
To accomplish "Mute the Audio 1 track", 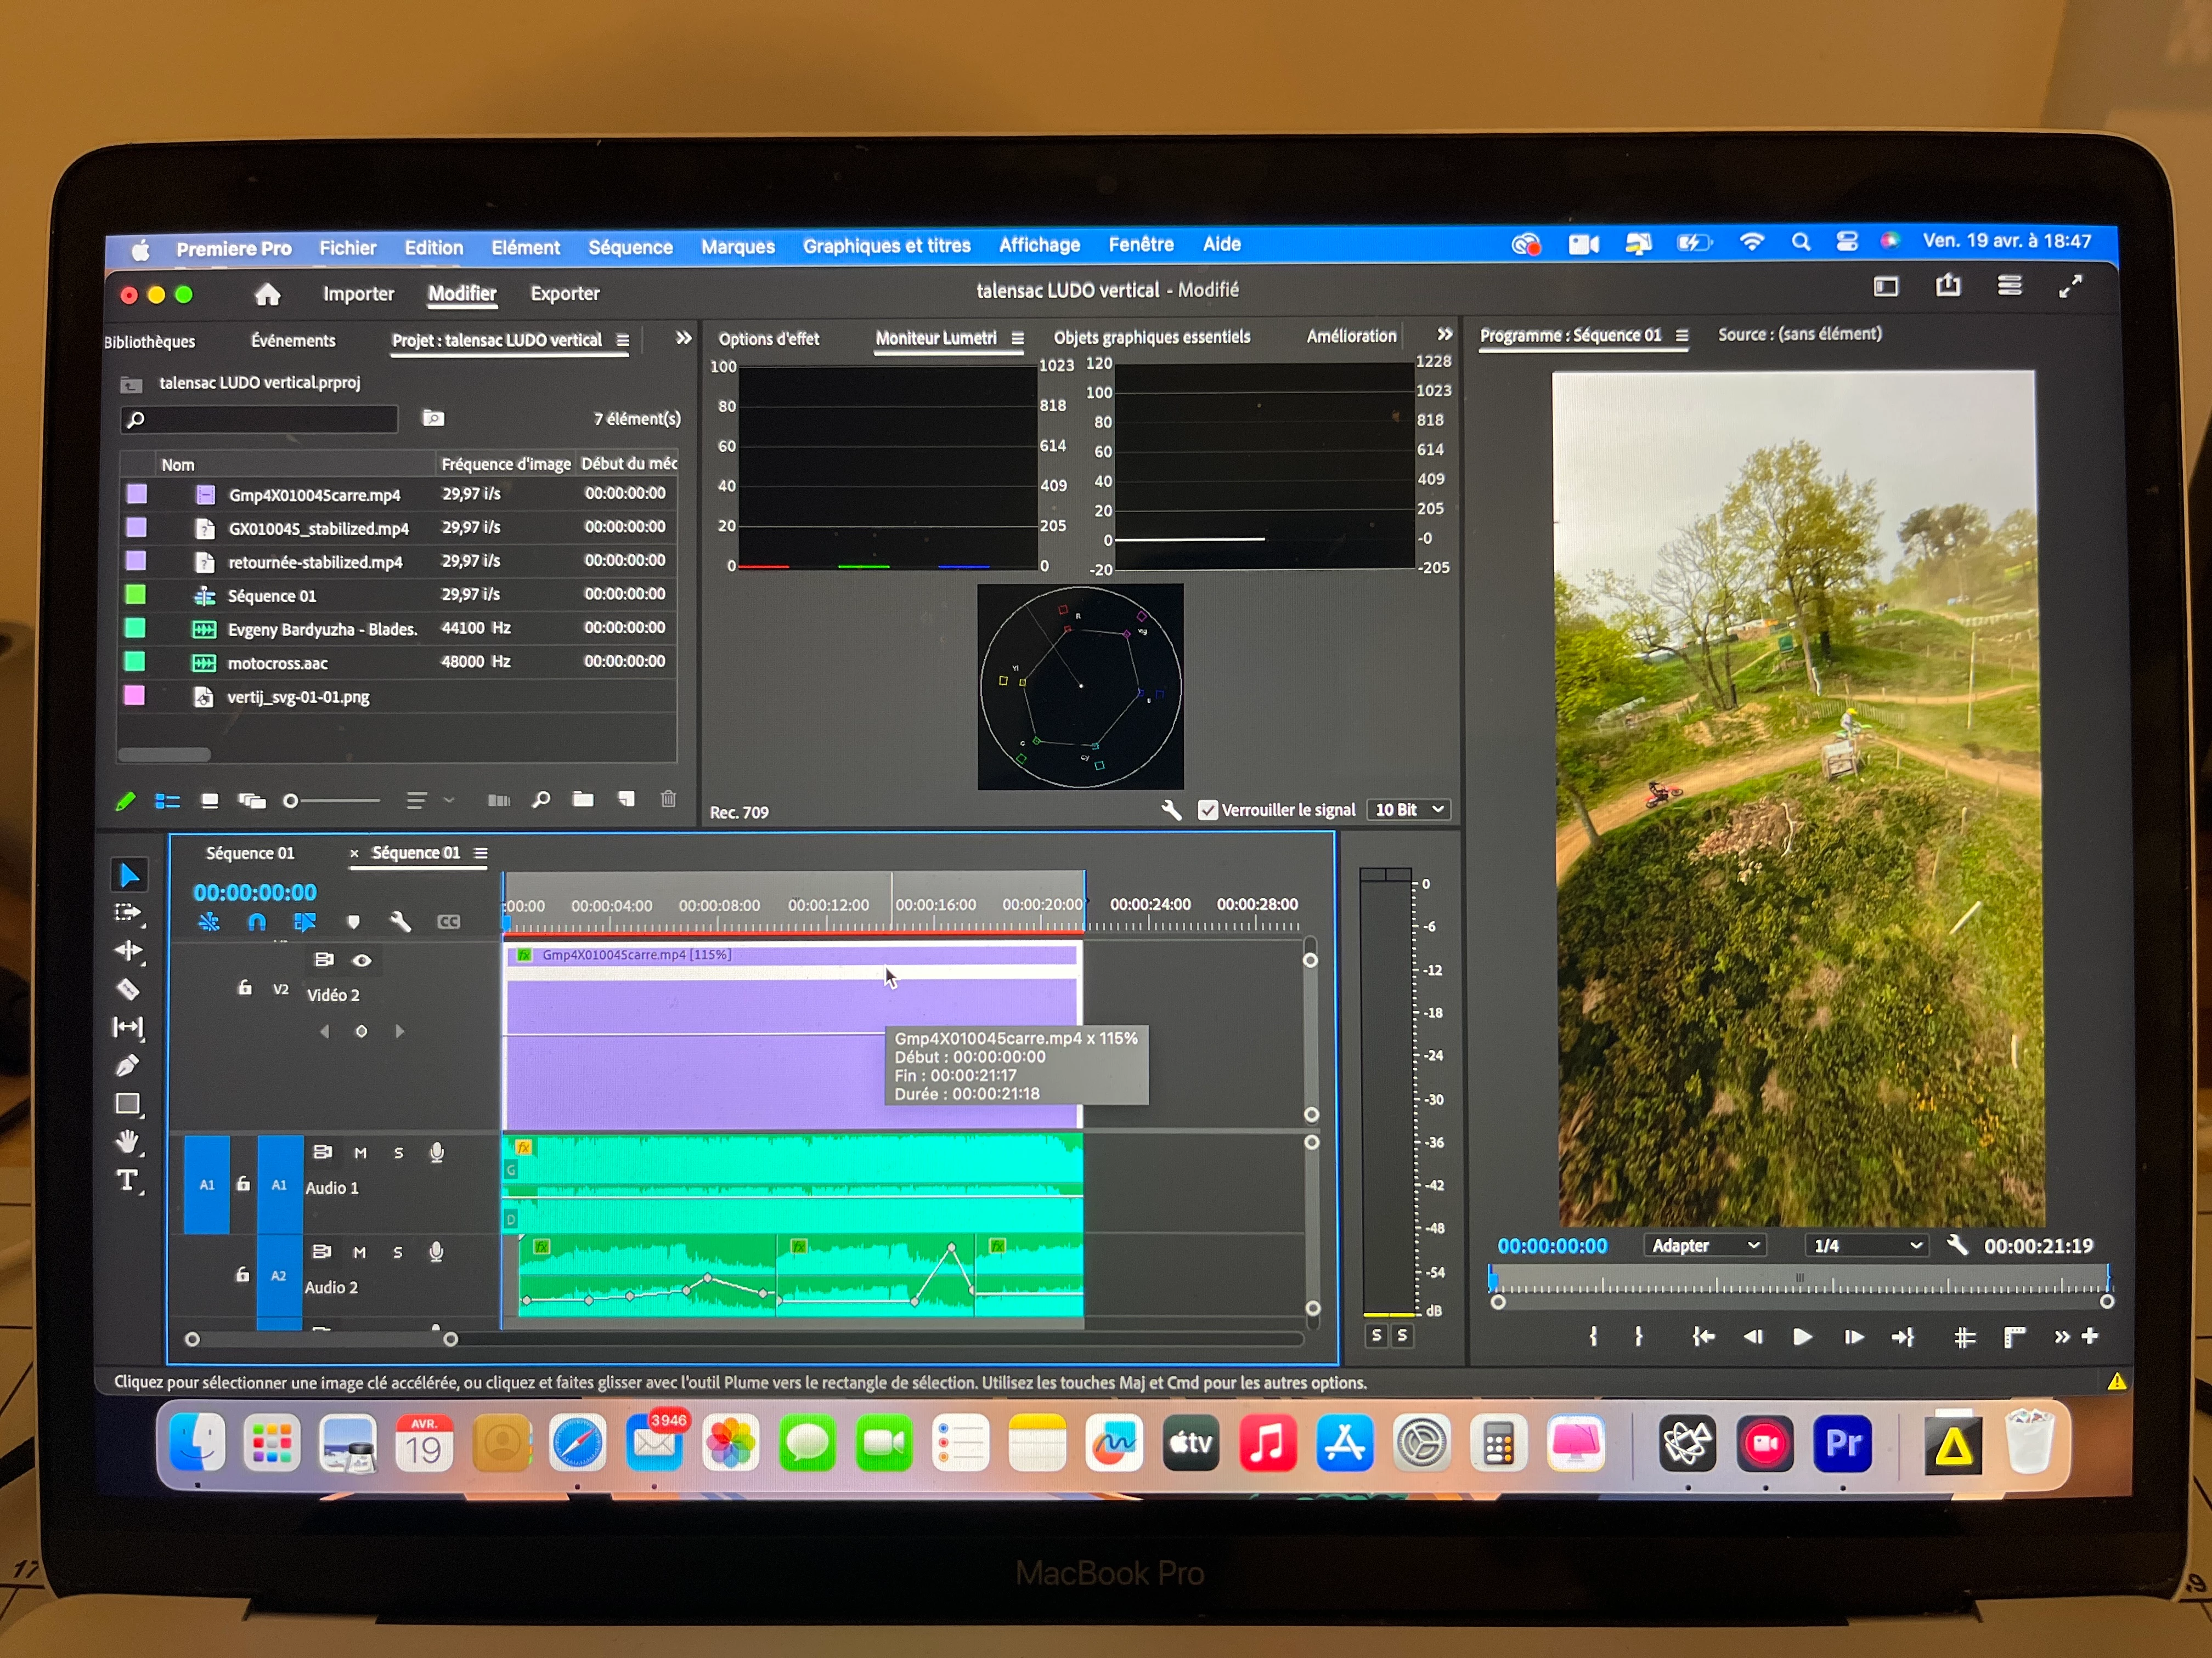I will [x=360, y=1152].
